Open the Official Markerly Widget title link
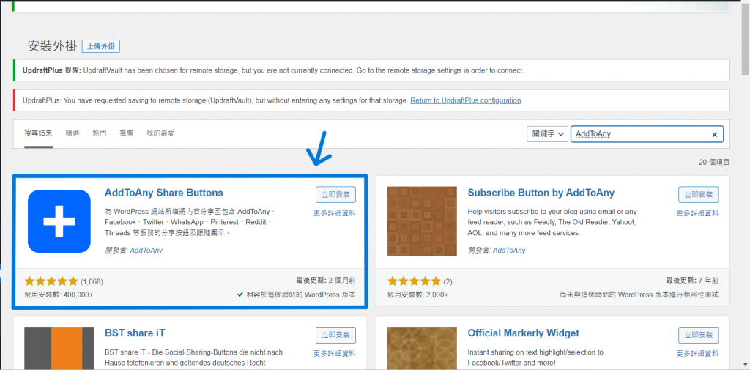Screen dimensions: 750x370 click(x=523, y=333)
